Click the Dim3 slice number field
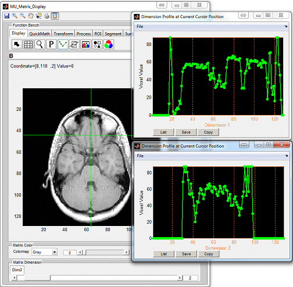This screenshot has height=287, width=293. click(x=191, y=278)
